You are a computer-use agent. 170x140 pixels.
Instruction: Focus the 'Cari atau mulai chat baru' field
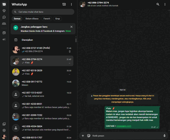click(x=43, y=12)
